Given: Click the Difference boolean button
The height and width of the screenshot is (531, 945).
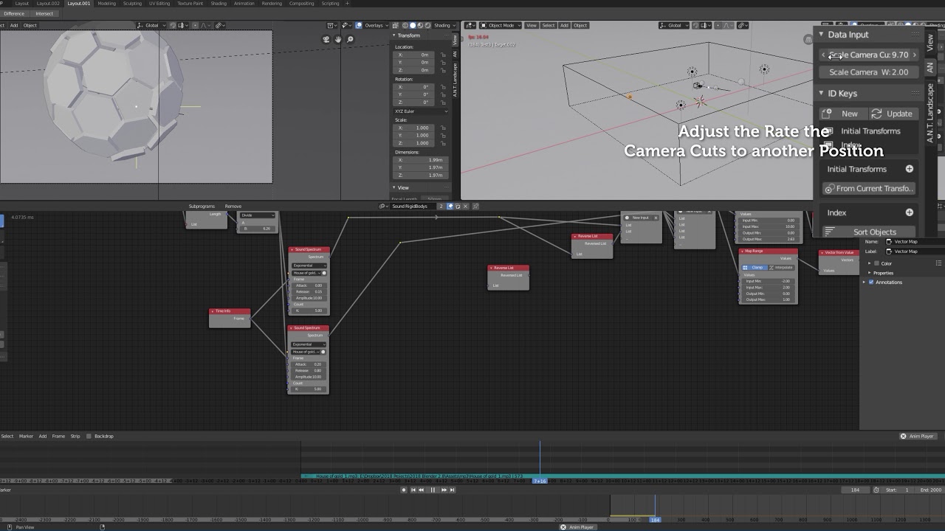Looking at the screenshot, I should coord(14,13).
